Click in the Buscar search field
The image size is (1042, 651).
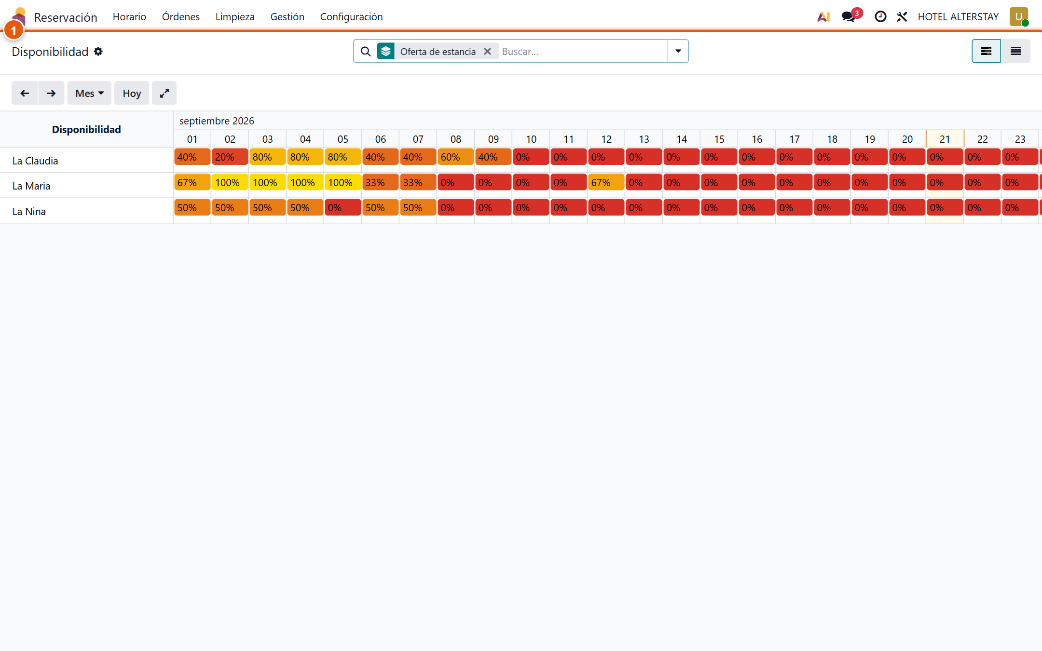583,52
